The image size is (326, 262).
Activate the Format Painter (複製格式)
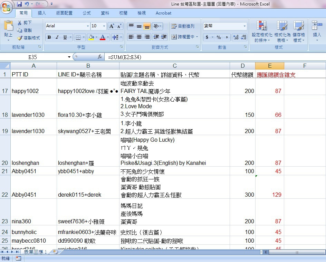29,38
